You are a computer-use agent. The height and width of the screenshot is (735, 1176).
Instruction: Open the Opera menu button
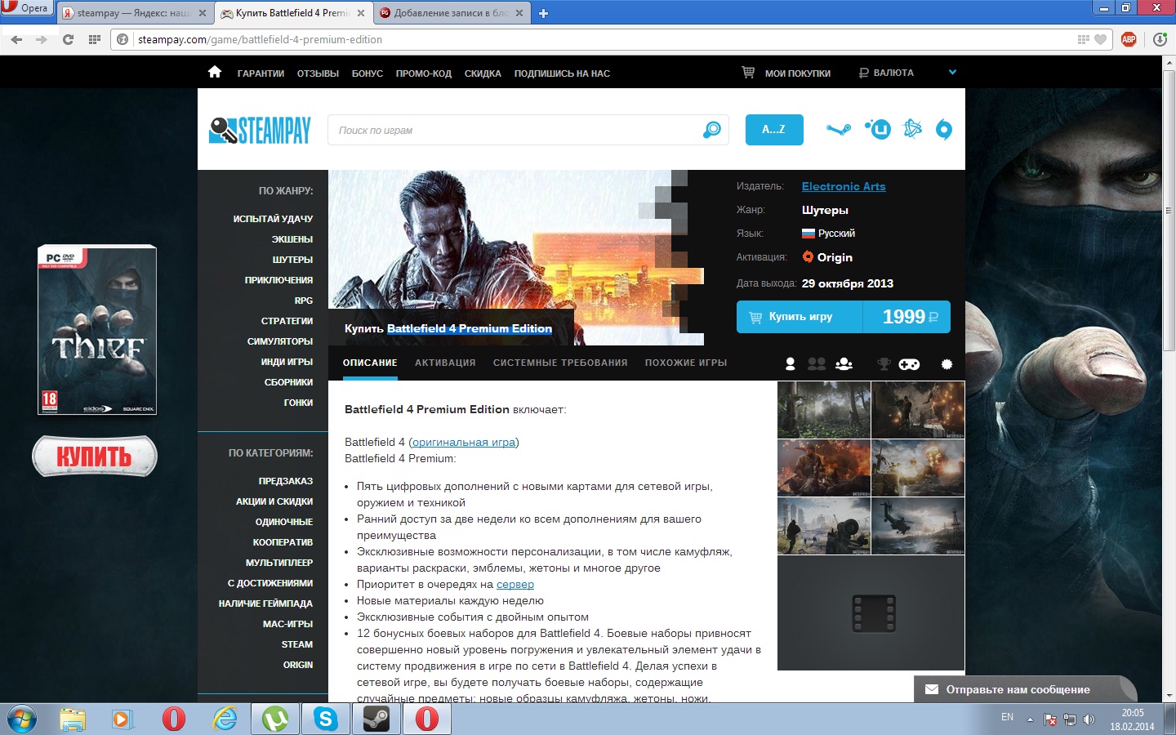[x=26, y=8]
